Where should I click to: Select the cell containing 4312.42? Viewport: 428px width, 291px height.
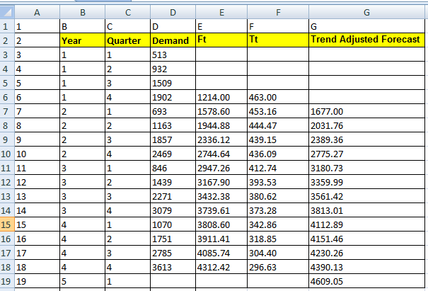(x=221, y=267)
